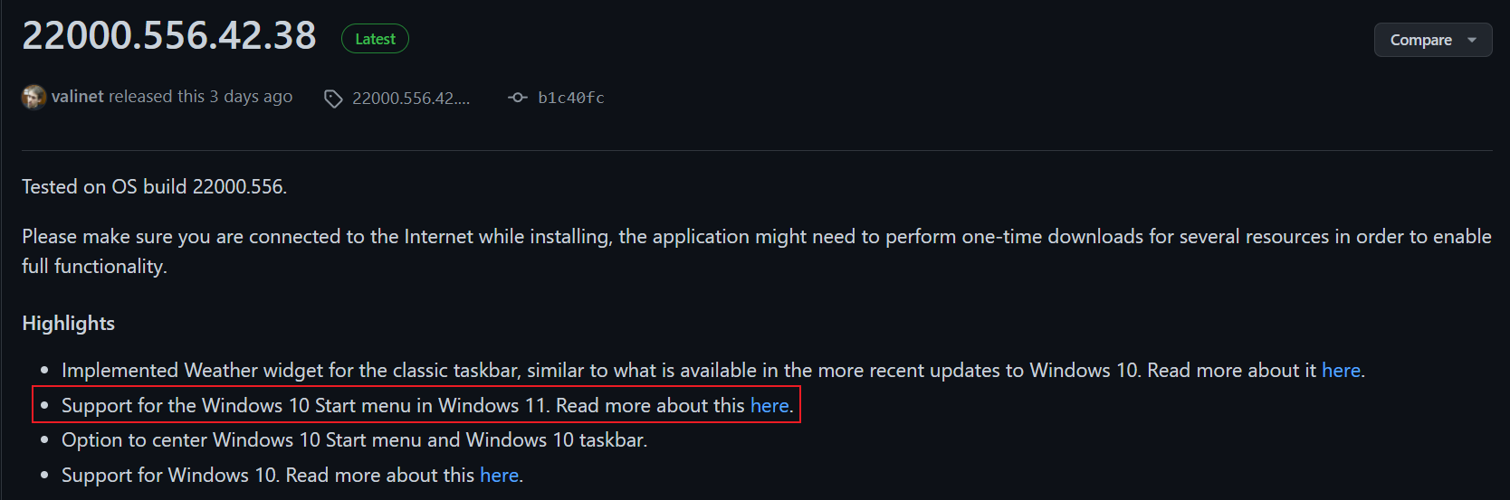Click the arrow on the Compare button
This screenshot has height=500, width=1510.
coord(1472,40)
